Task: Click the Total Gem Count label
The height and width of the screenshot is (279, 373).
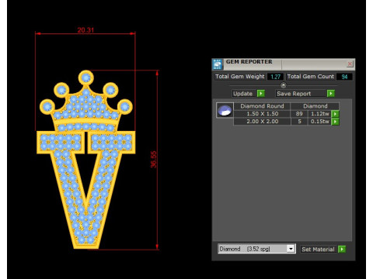Action: click(310, 77)
